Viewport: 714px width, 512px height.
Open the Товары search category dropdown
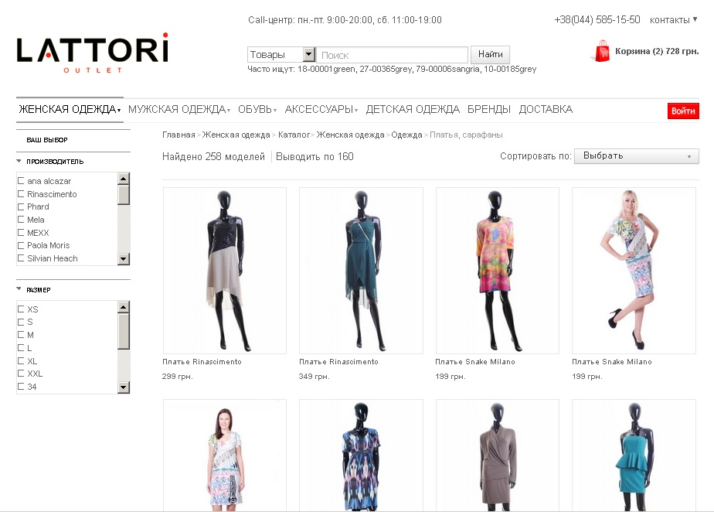tap(309, 55)
